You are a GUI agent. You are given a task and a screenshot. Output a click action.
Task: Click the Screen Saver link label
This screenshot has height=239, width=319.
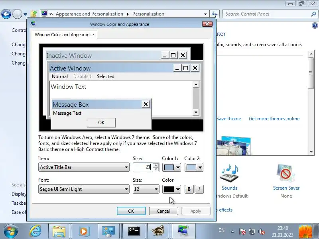click(x=286, y=188)
